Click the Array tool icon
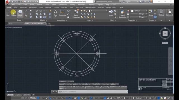179x100 pixels. click(x=44, y=17)
